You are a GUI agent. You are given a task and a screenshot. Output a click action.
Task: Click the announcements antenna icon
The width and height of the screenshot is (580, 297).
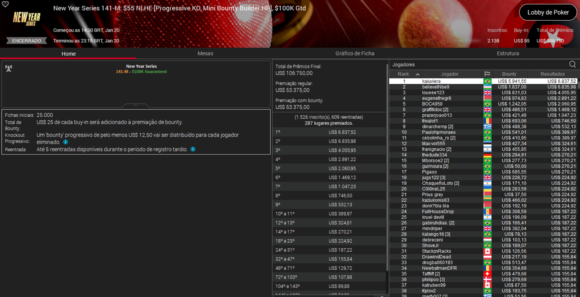click(x=8, y=68)
